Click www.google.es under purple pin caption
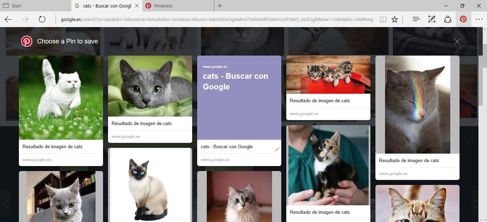 [215, 160]
